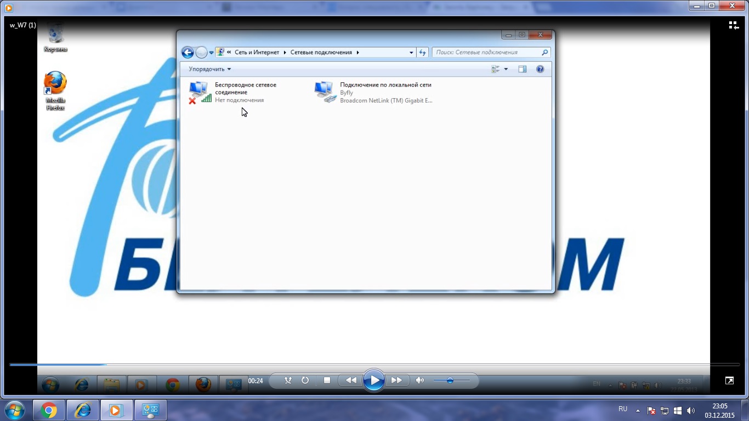Click the 'Поиск: Сетевые подключения' search field

491,53
